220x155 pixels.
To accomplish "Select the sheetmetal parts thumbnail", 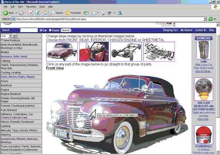I will tap(159, 52).
